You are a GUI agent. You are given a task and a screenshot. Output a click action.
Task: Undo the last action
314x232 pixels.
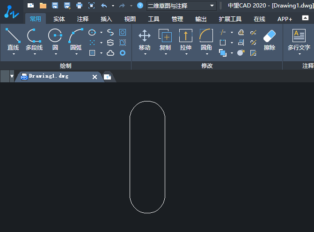pyautogui.click(x=104, y=6)
